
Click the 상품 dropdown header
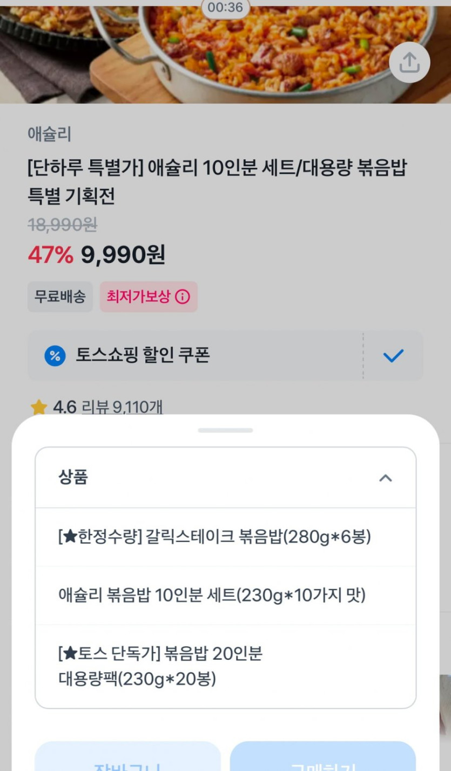point(216,478)
